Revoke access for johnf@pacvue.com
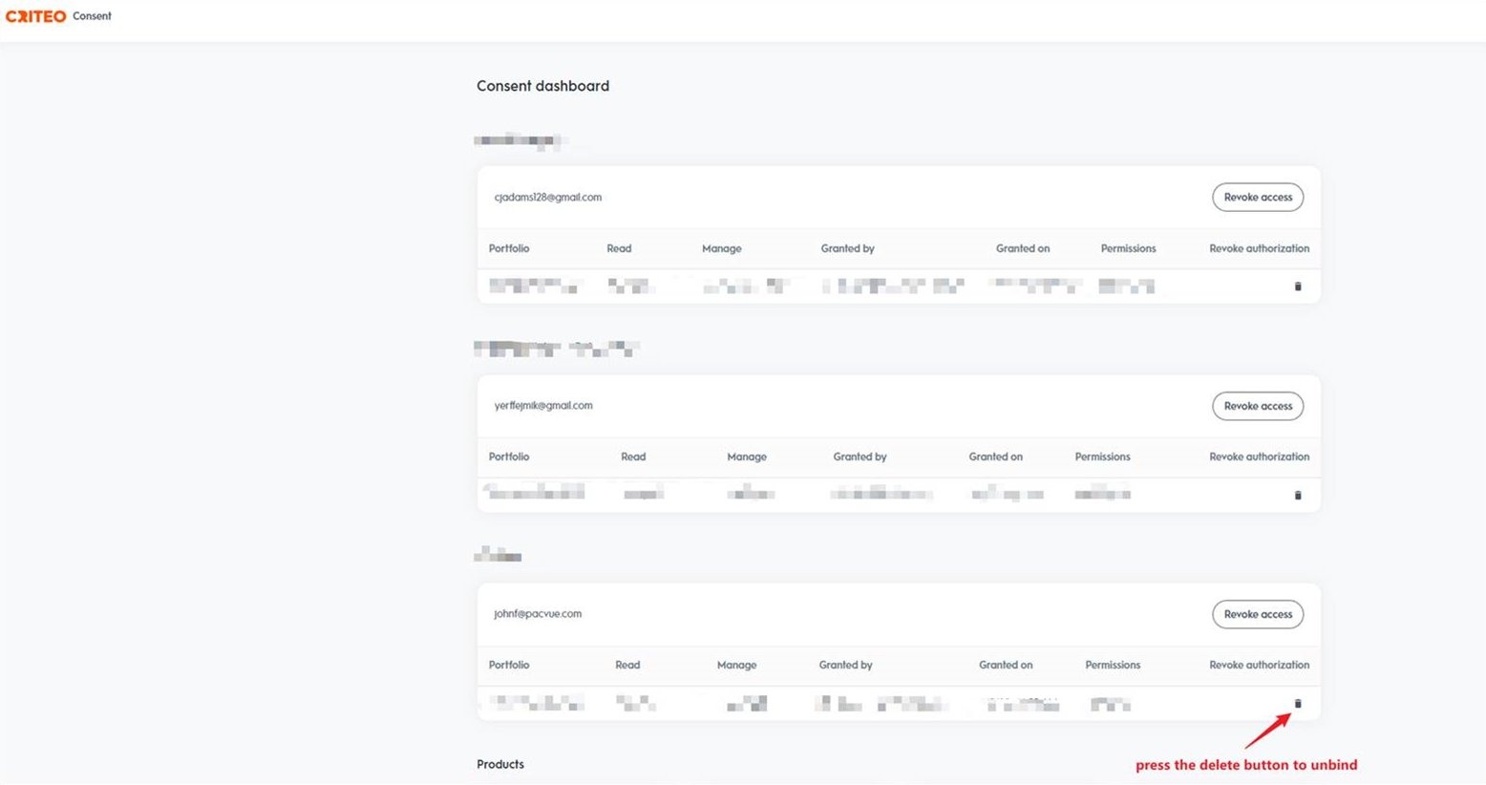This screenshot has height=785, width=1486. (x=1258, y=614)
